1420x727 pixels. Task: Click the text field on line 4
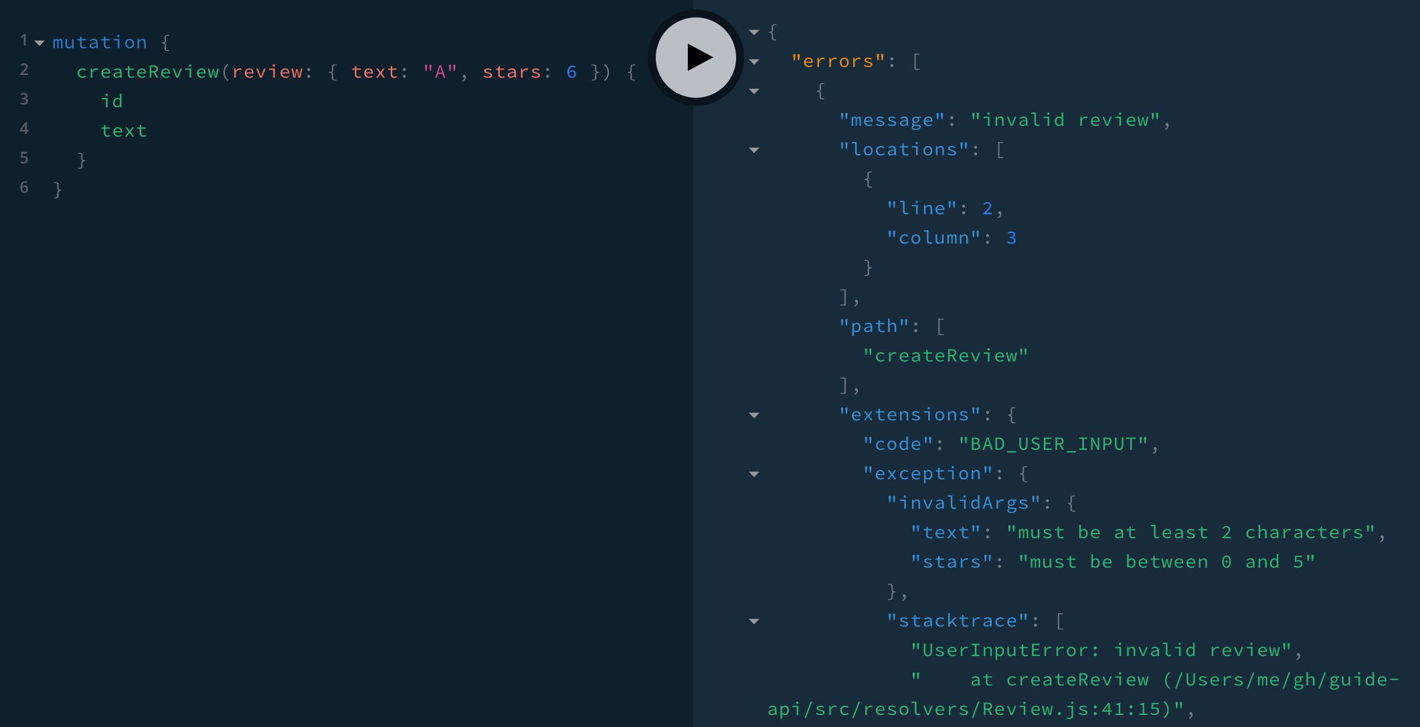(124, 131)
